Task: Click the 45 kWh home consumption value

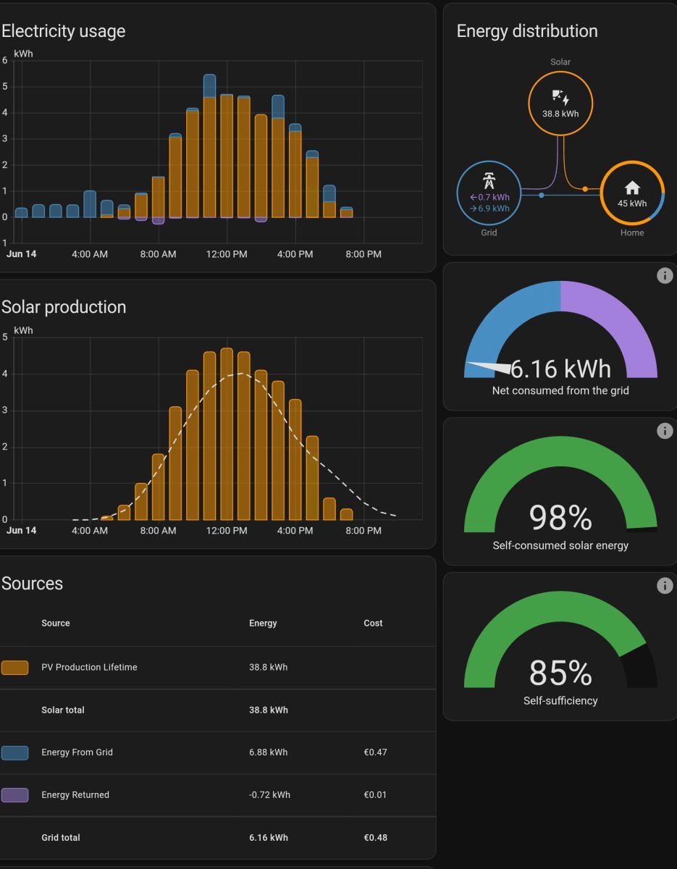Action: point(632,203)
